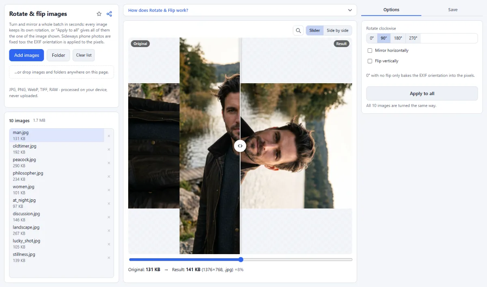
Task: Click the drop images and folders zone
Action: coord(61,72)
